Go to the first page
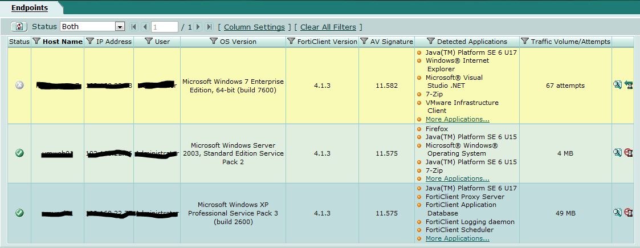The width and height of the screenshot is (640, 248). click(133, 27)
